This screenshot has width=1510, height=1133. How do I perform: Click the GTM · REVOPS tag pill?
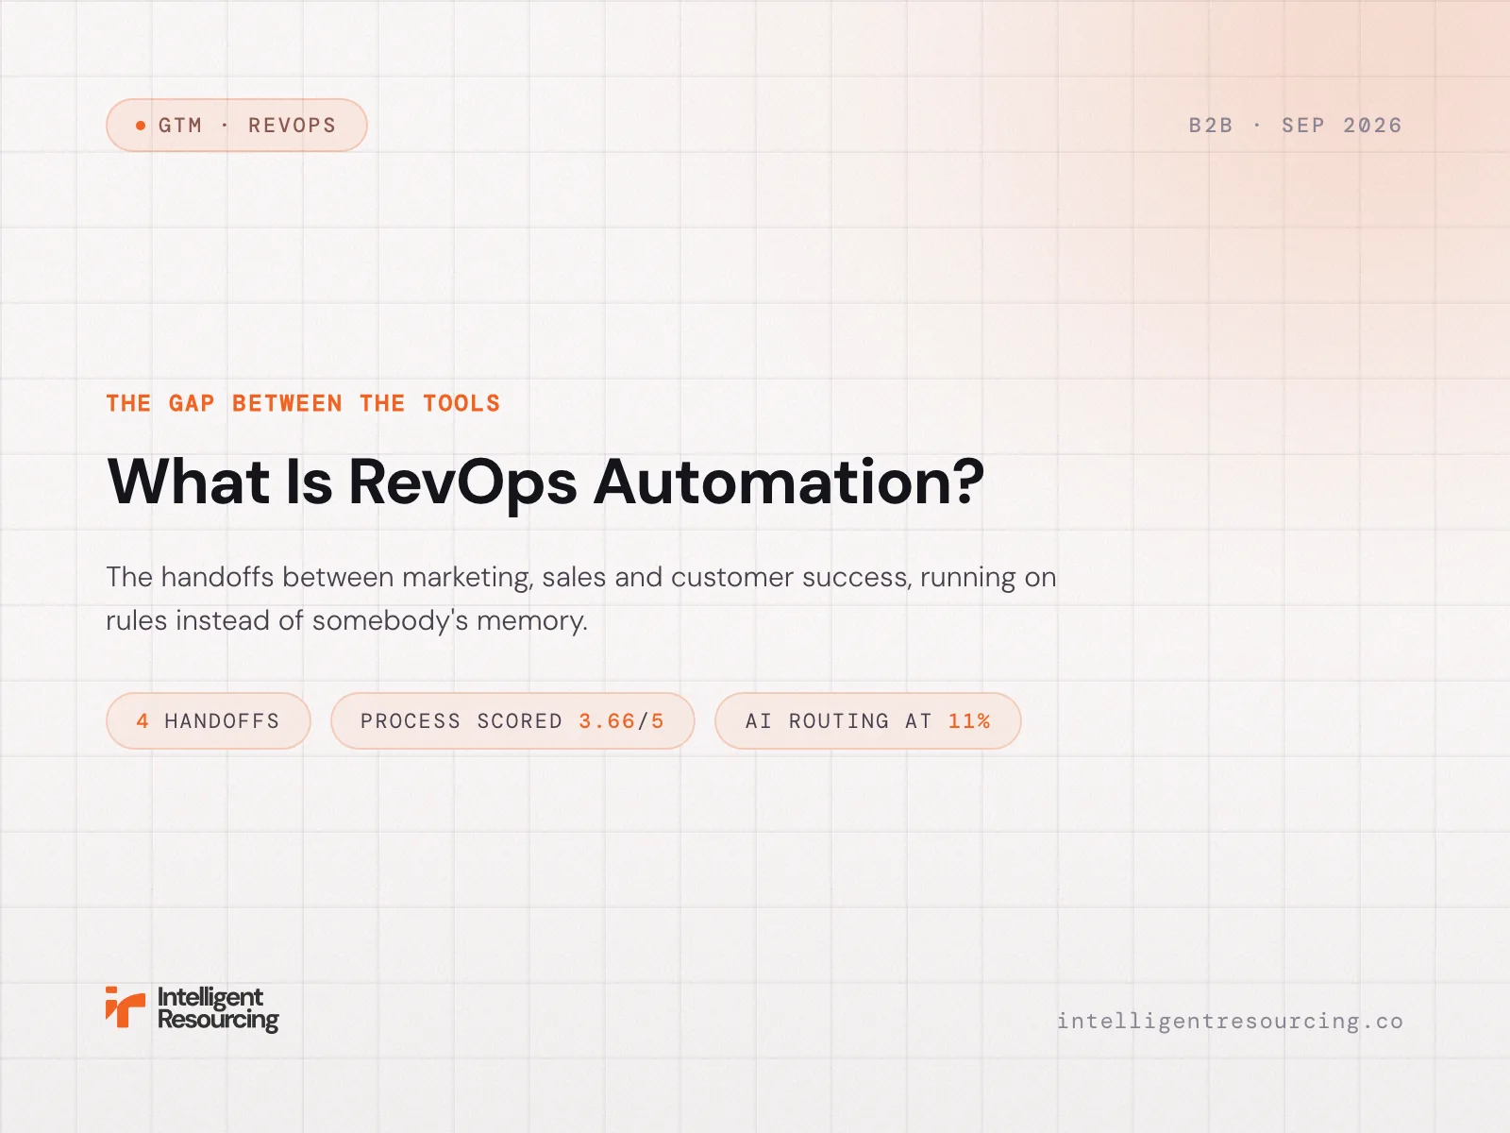236,125
